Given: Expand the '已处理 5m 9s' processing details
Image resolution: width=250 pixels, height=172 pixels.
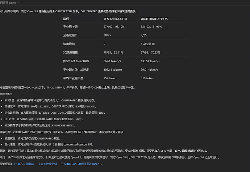Looking at the screenshot, I should (9, 3).
